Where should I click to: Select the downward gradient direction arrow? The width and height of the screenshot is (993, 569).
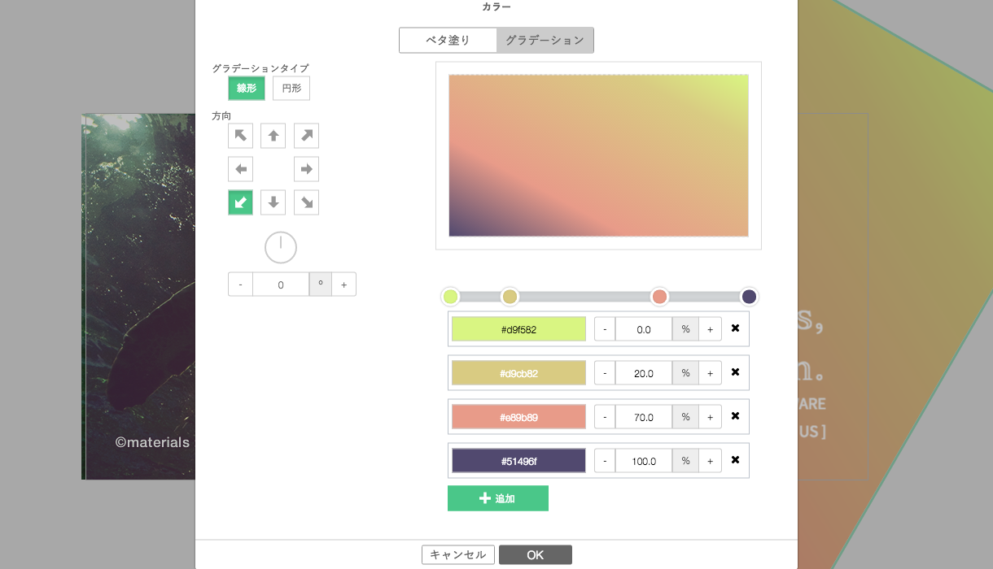(x=273, y=202)
